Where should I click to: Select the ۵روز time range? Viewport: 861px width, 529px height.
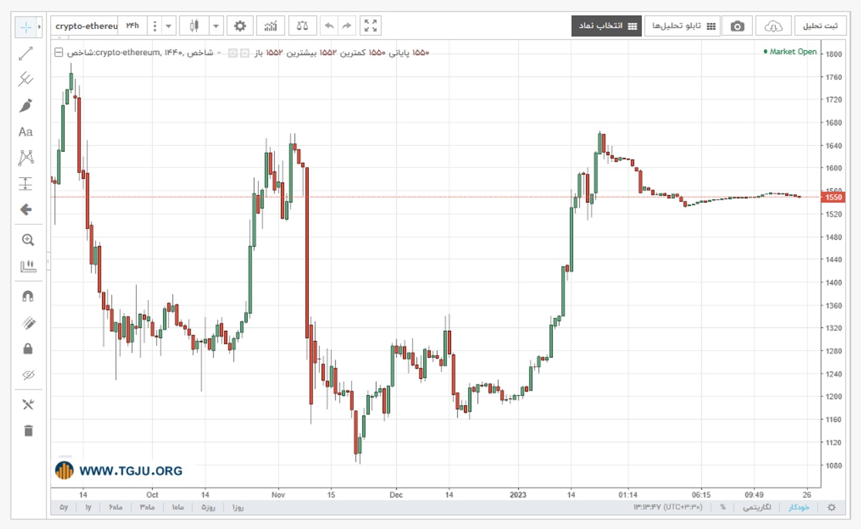(208, 507)
